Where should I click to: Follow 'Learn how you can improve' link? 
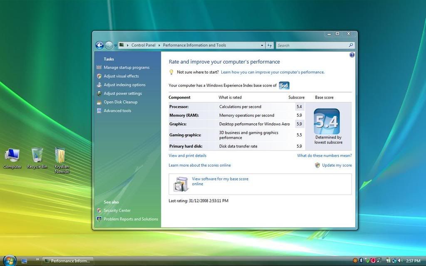[272, 72]
